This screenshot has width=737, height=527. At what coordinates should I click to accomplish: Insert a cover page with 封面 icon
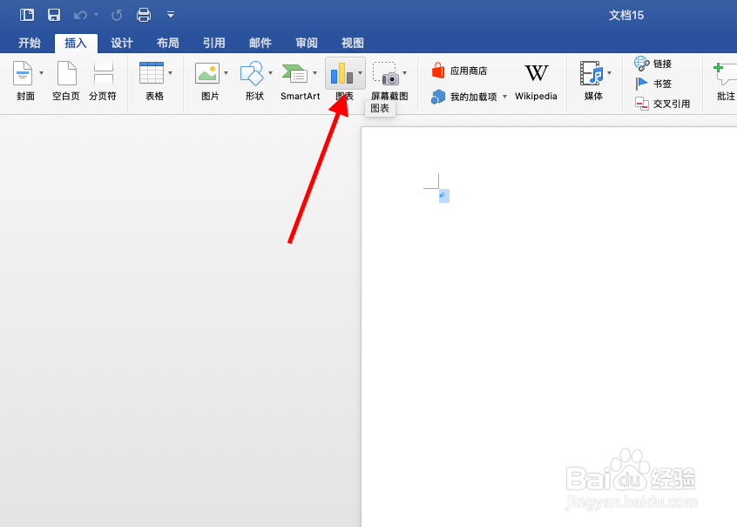[x=22, y=74]
